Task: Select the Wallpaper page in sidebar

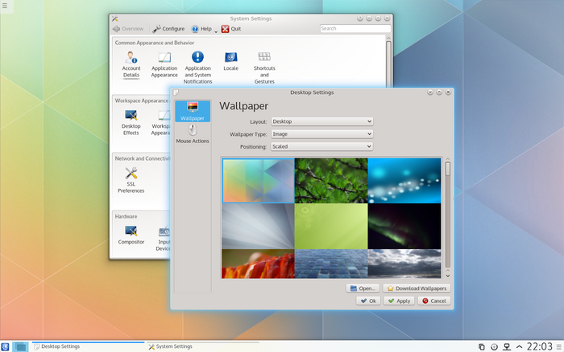Action: [x=193, y=110]
